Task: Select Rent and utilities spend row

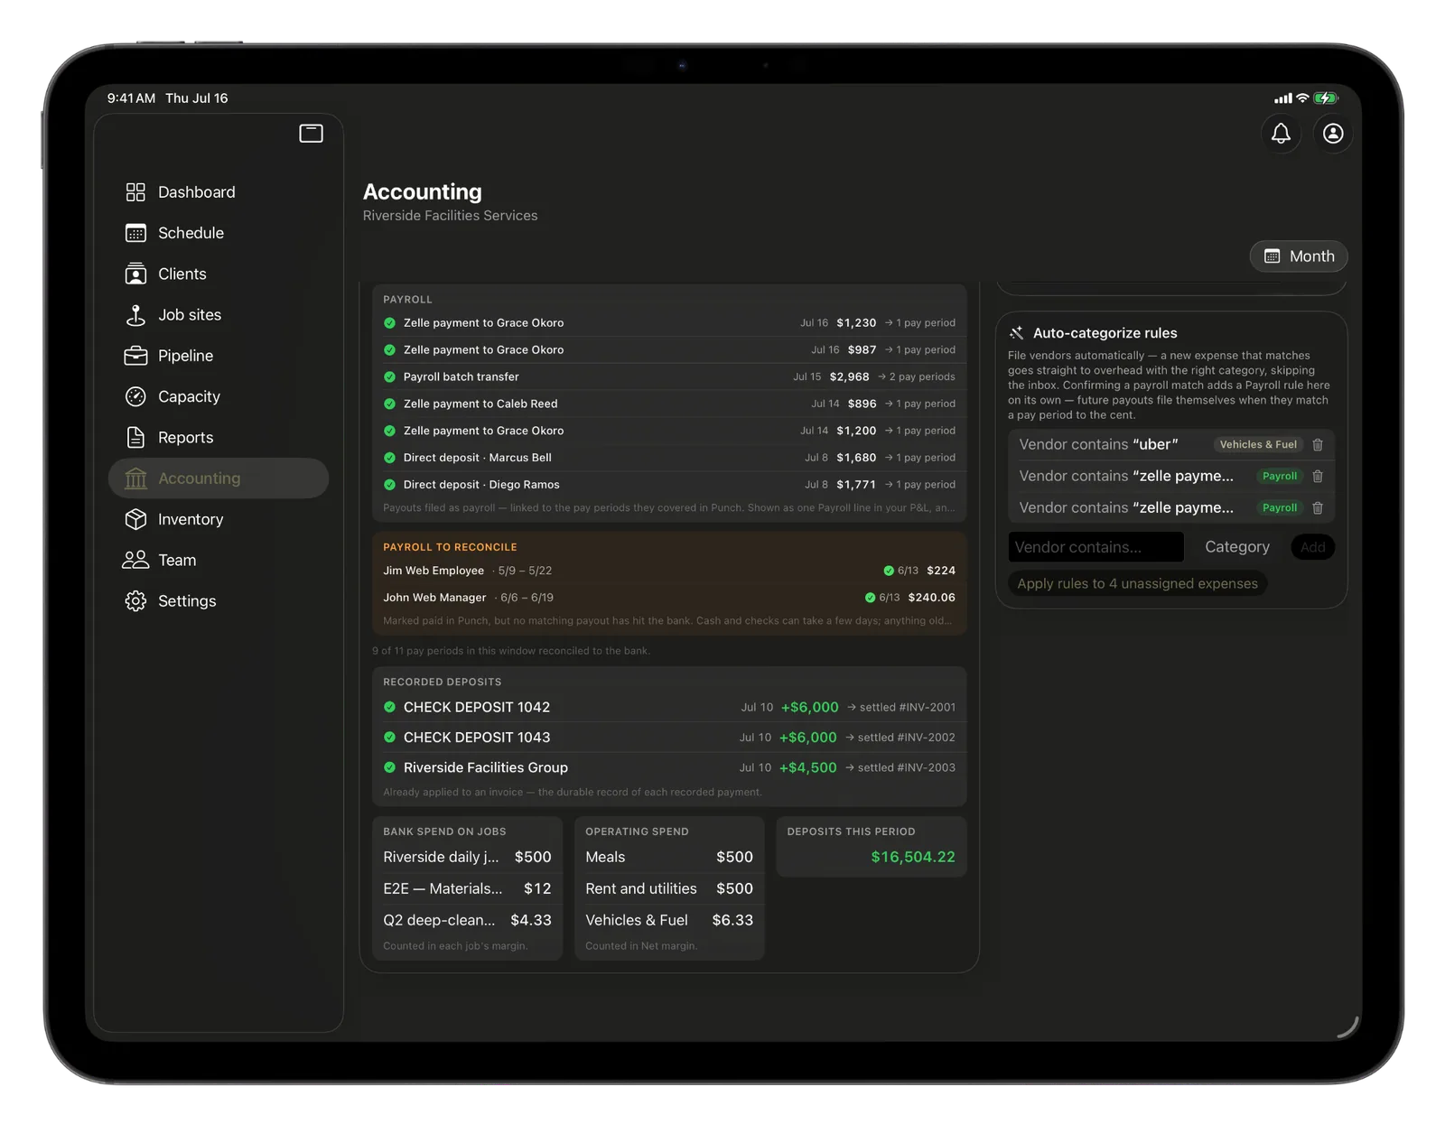Action: point(669,889)
